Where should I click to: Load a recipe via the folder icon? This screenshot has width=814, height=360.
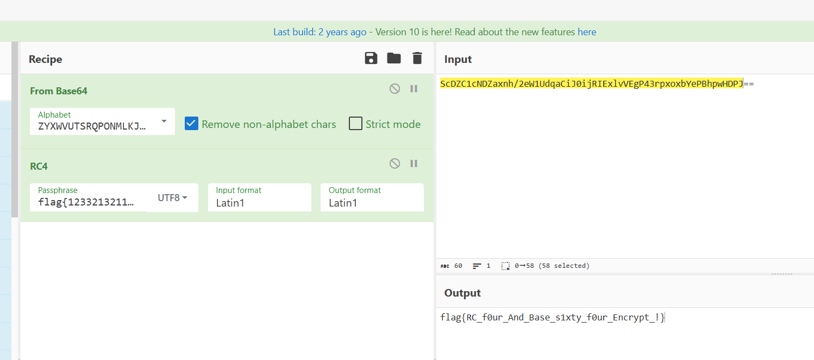[394, 59]
